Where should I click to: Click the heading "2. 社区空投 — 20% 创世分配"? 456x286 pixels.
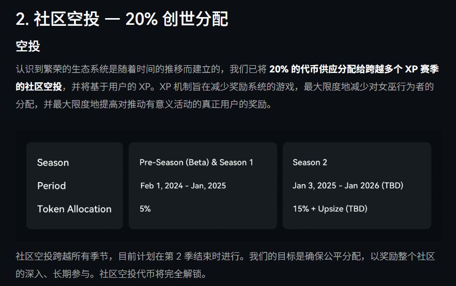pos(122,20)
